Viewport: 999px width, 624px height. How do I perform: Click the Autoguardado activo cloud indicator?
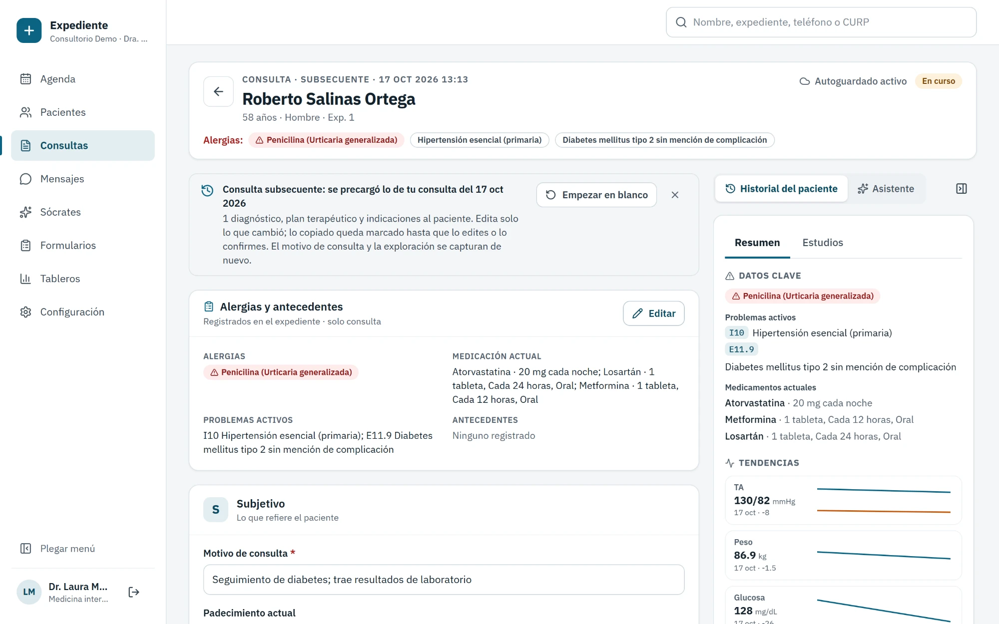853,81
